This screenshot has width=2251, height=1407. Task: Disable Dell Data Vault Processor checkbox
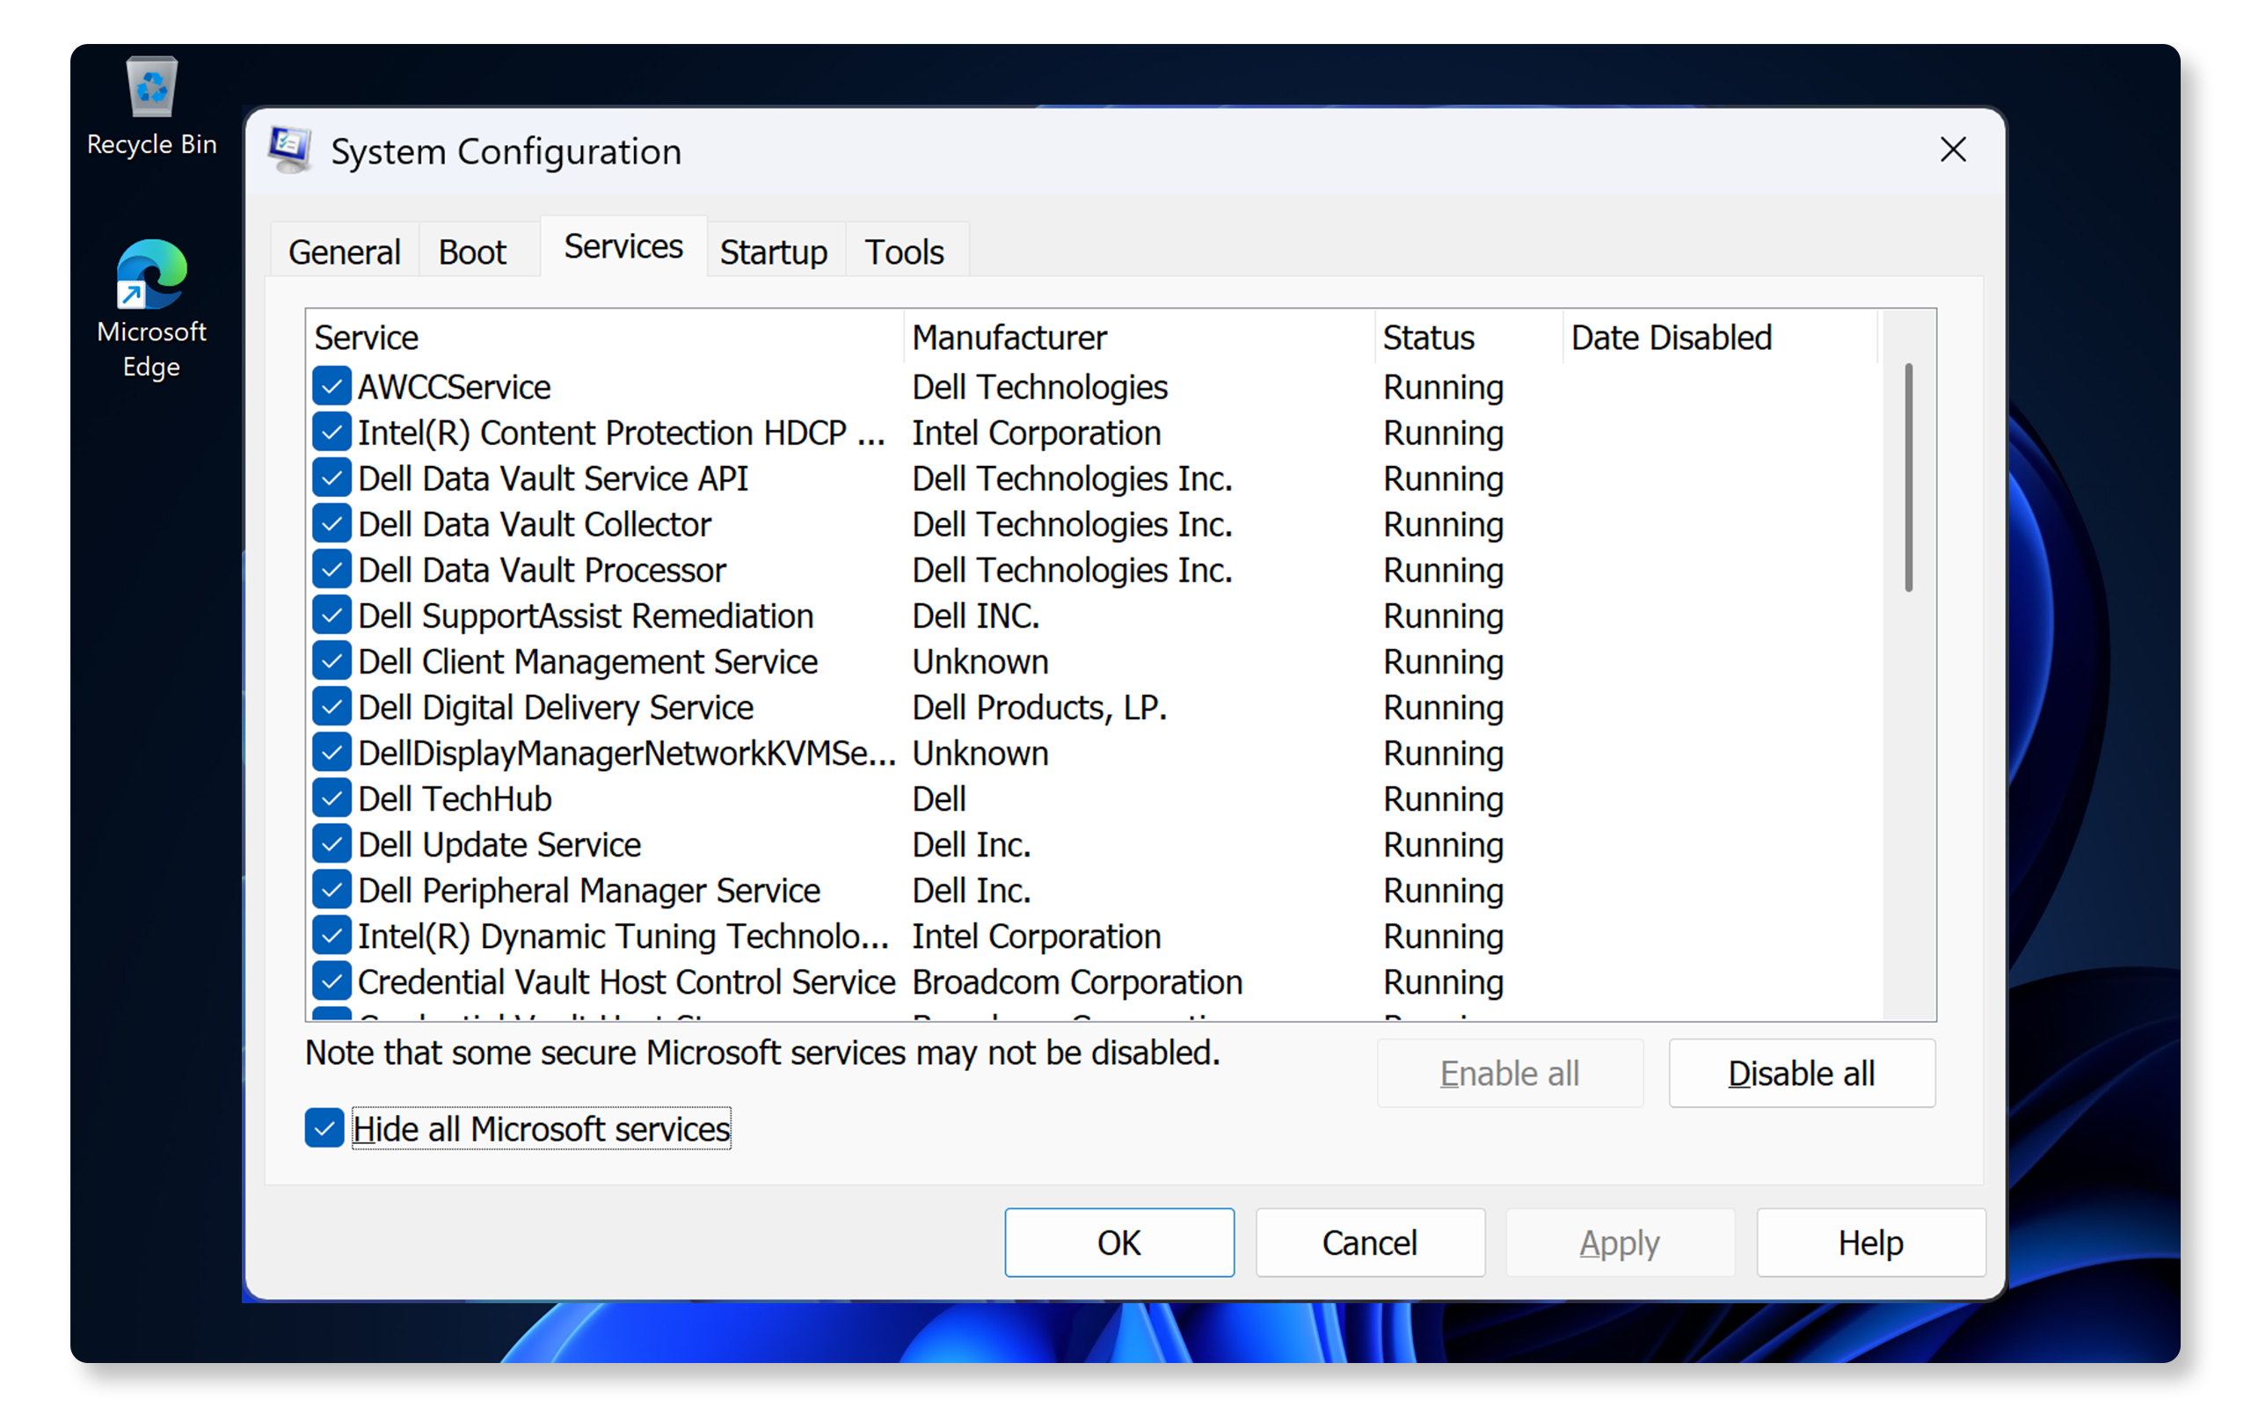332,570
